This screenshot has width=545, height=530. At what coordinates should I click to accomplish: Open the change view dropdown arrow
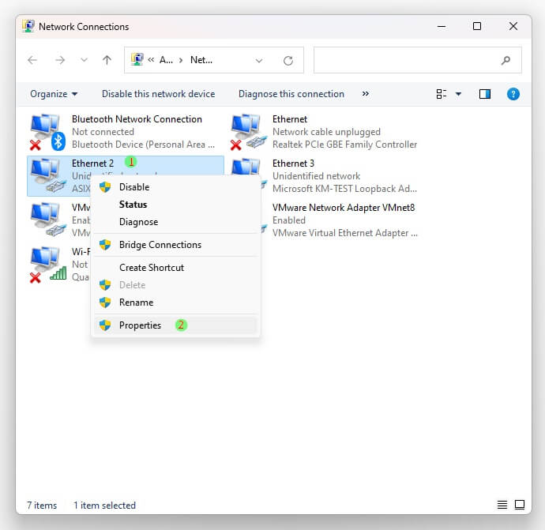(x=458, y=94)
